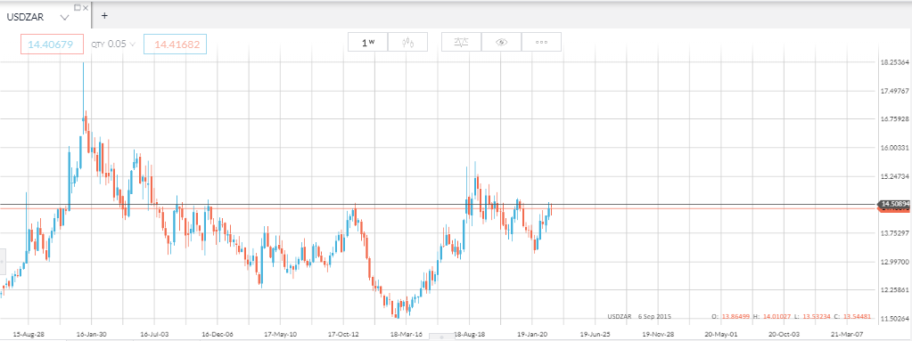Click the bottom panel scroll handle
Image resolution: width=912 pixels, height=341 pixels.
click(441, 337)
